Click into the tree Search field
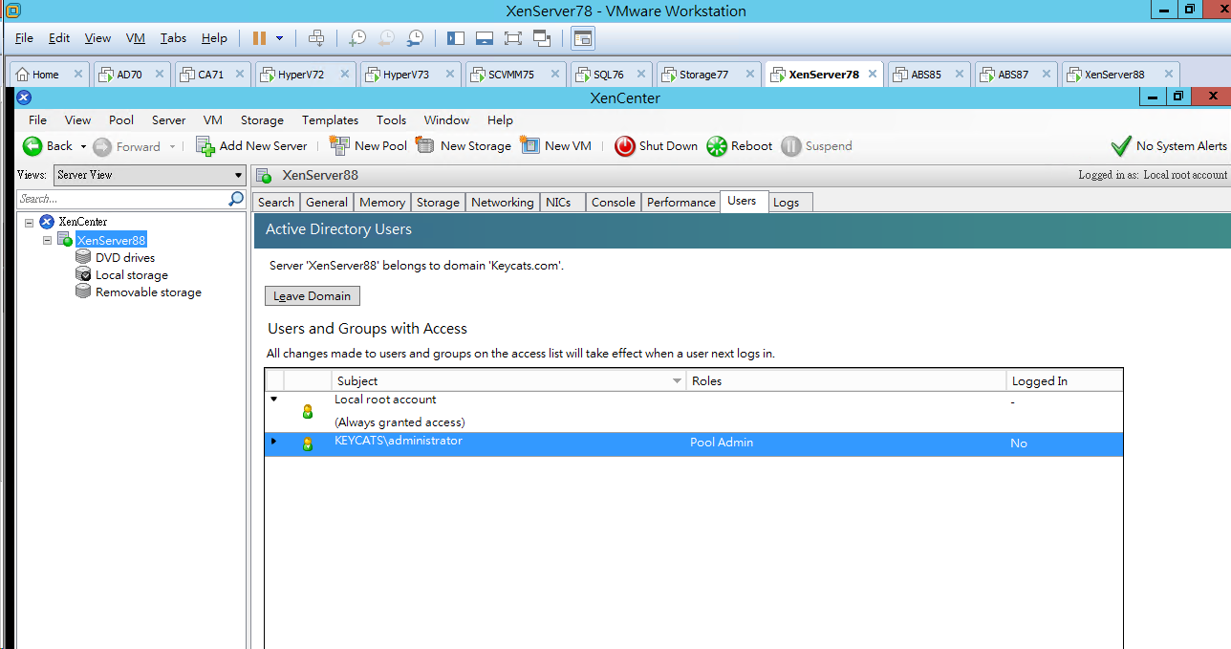Image resolution: width=1231 pixels, height=649 pixels. [x=122, y=199]
